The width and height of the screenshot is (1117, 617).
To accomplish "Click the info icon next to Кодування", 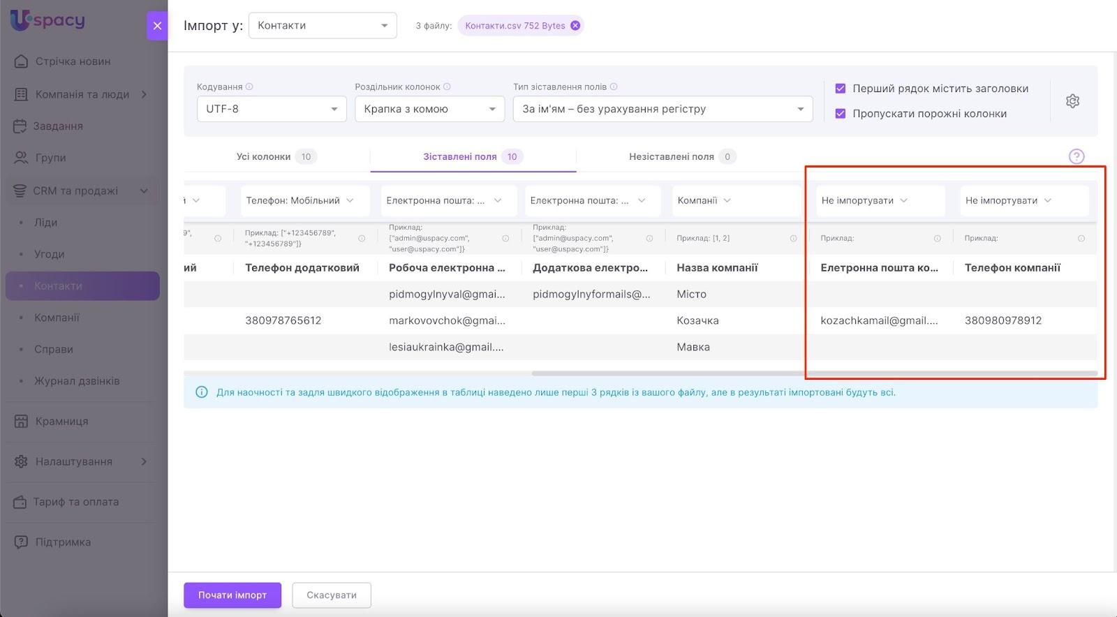I will [249, 87].
